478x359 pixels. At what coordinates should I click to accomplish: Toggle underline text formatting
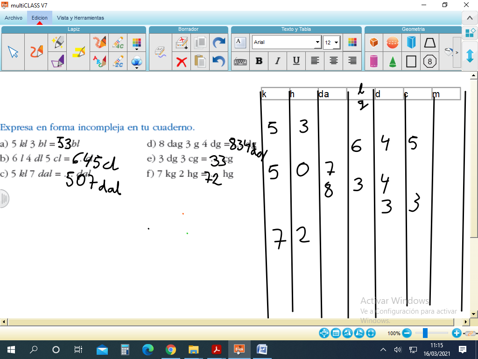296,61
